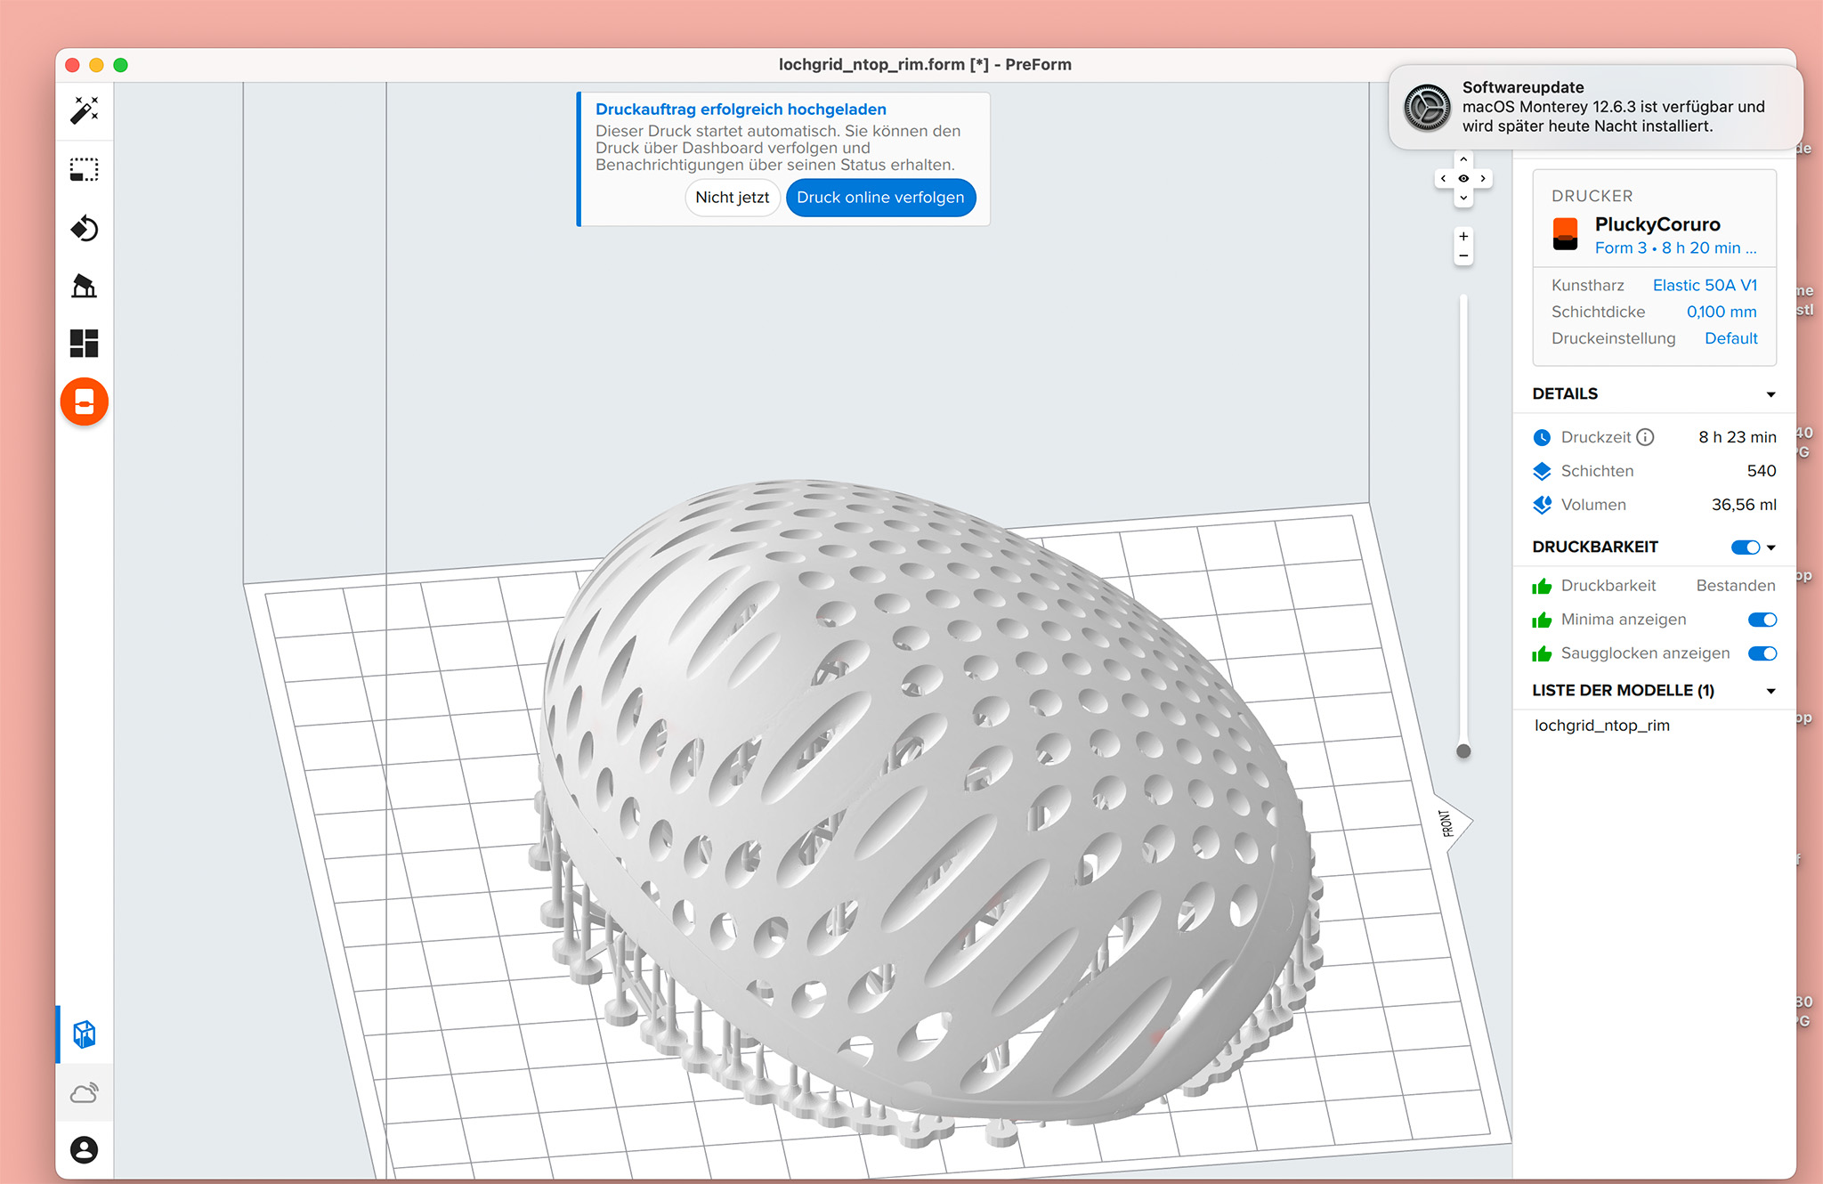Open the Layout tool icon
1823x1184 pixels.
(x=85, y=343)
